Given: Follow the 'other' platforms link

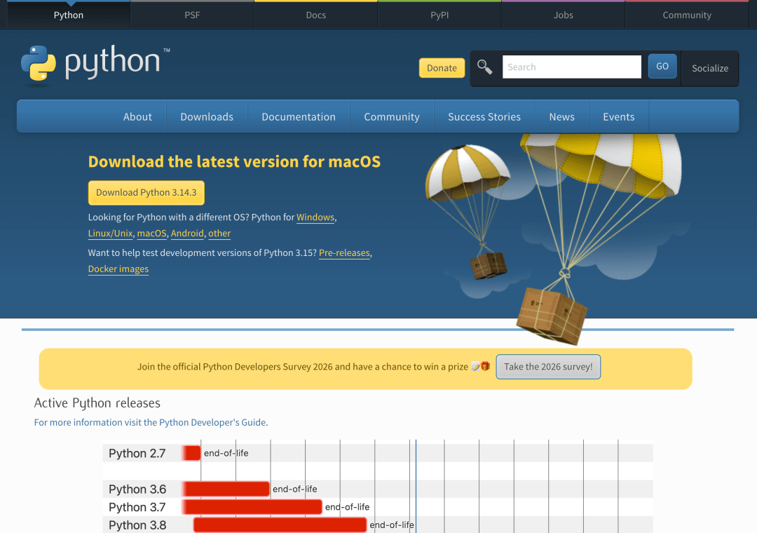Looking at the screenshot, I should pyautogui.click(x=219, y=233).
